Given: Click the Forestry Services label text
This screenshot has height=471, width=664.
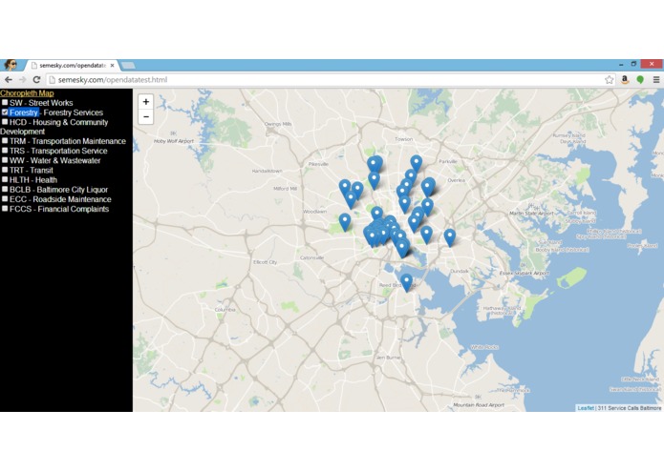Looking at the screenshot, I should click(73, 113).
